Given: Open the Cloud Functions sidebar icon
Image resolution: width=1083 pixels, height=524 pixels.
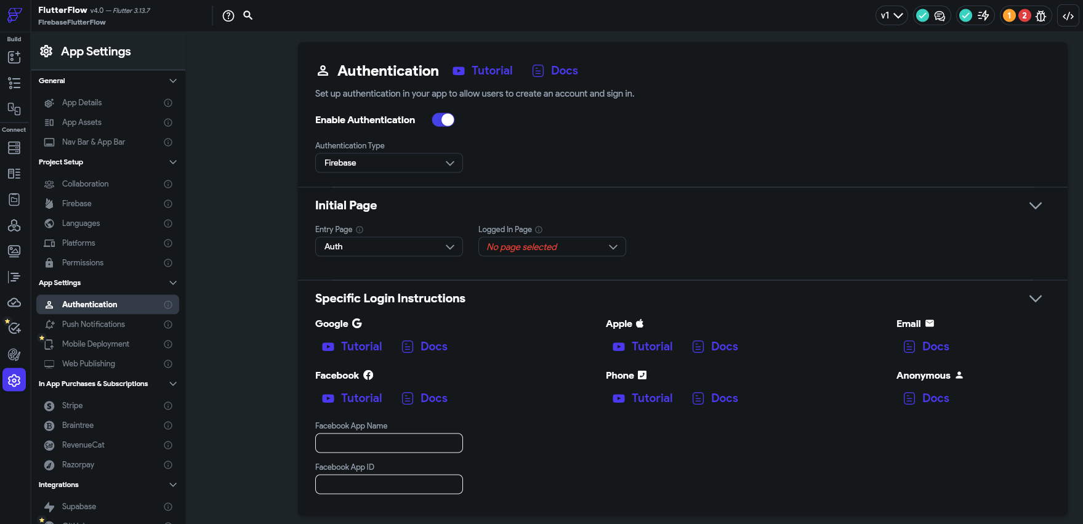Looking at the screenshot, I should pos(14,303).
